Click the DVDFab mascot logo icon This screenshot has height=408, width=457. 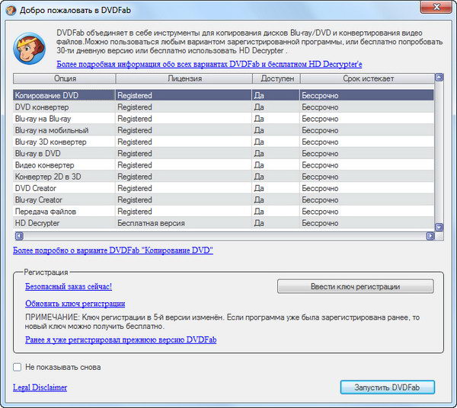[x=30, y=49]
